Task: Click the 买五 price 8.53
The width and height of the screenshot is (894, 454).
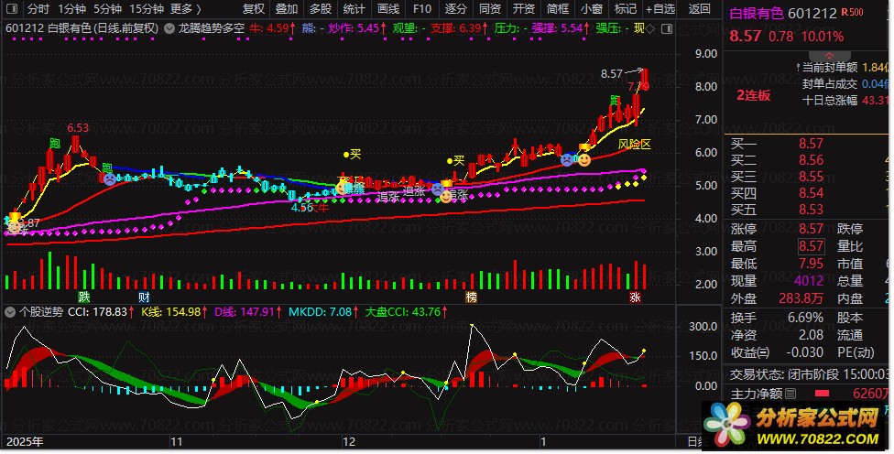Action: (x=811, y=210)
